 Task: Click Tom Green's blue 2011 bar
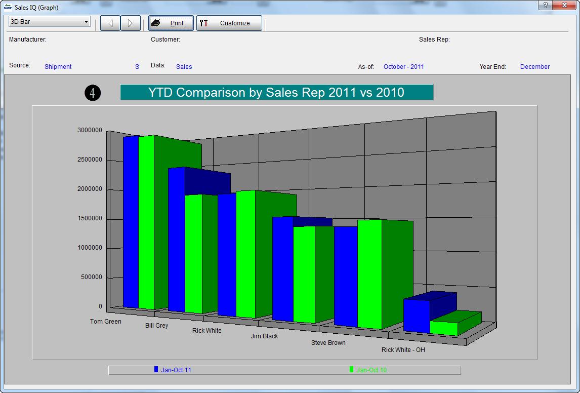tap(131, 222)
